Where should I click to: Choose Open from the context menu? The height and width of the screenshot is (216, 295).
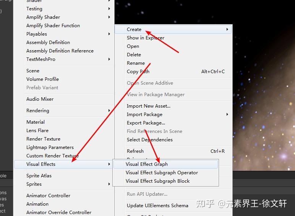173,46
